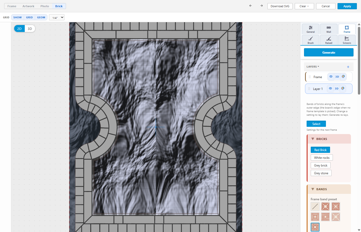Select the Frame tool tab
Screen dimensions: 361x232
(x=347, y=29)
